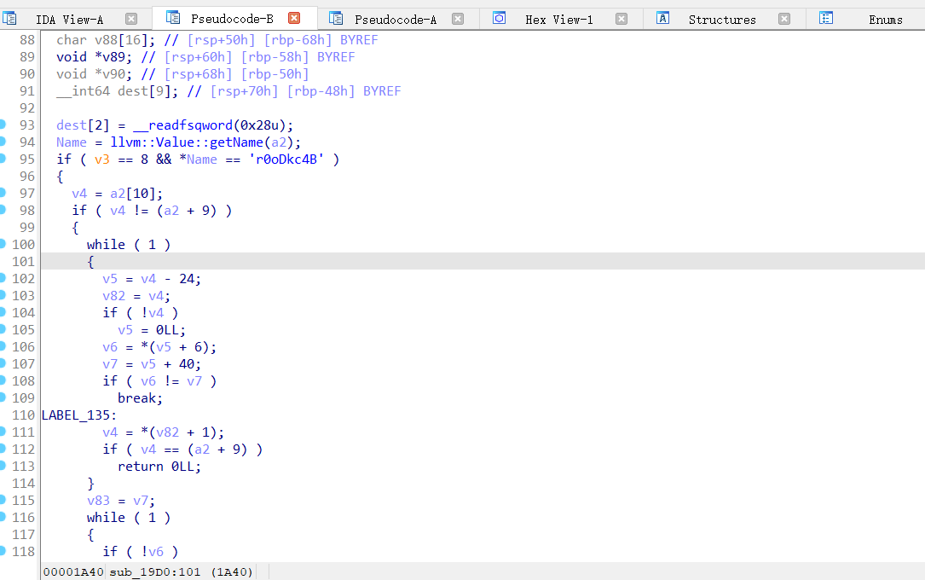
Task: Click 'if ( v6 != v7 )' condition
Action: tap(159, 381)
